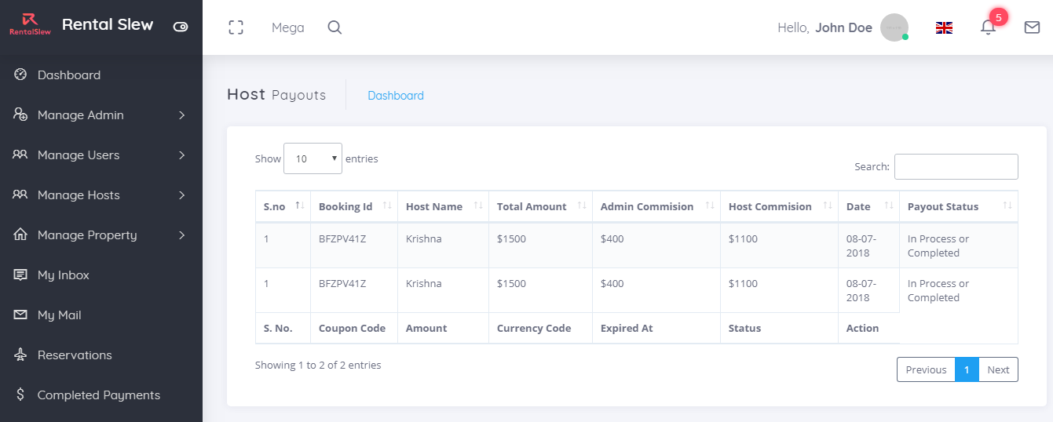
Task: Expand the Manage Admin menu
Action: pos(181,115)
